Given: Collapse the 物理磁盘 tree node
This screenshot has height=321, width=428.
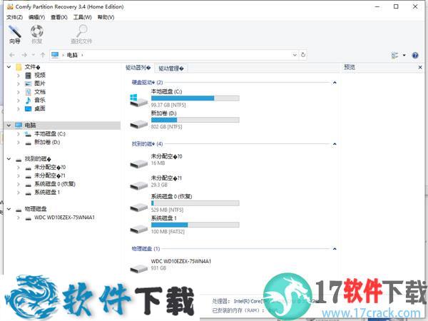Looking at the screenshot, I should (9, 209).
